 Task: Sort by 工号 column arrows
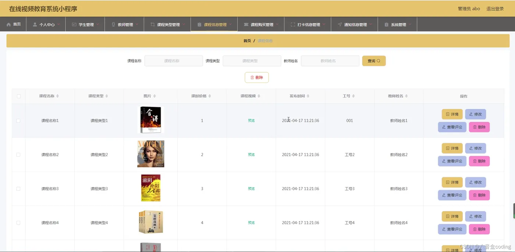coord(353,96)
